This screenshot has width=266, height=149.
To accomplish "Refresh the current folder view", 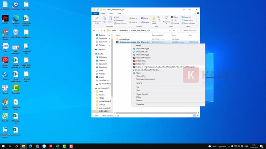I will [x=174, y=31].
